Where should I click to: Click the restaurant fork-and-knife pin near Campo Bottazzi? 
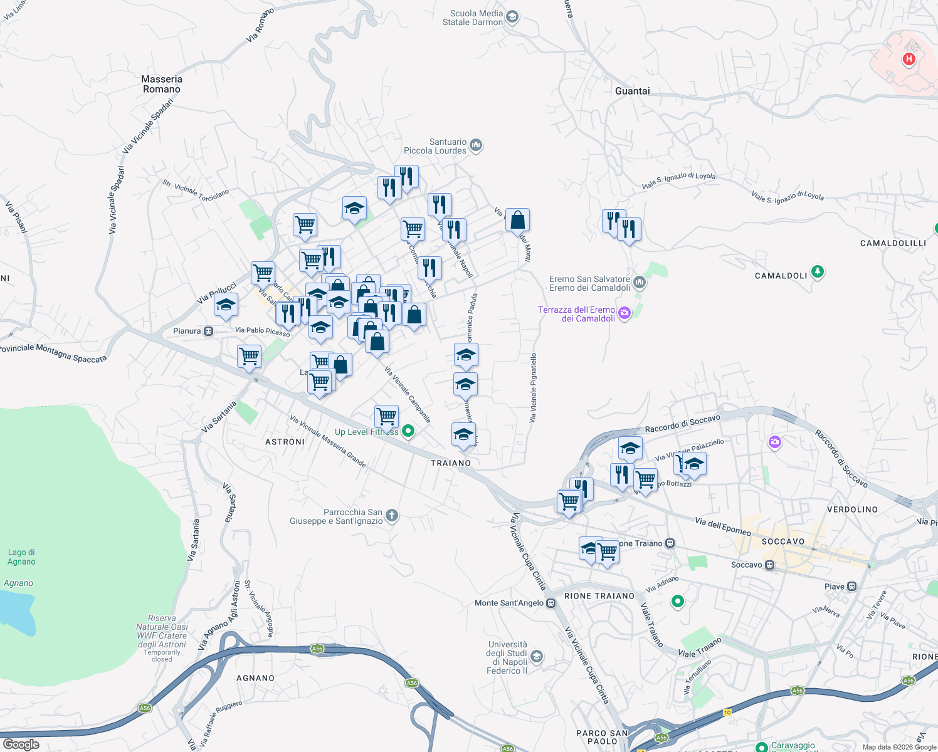(x=621, y=473)
